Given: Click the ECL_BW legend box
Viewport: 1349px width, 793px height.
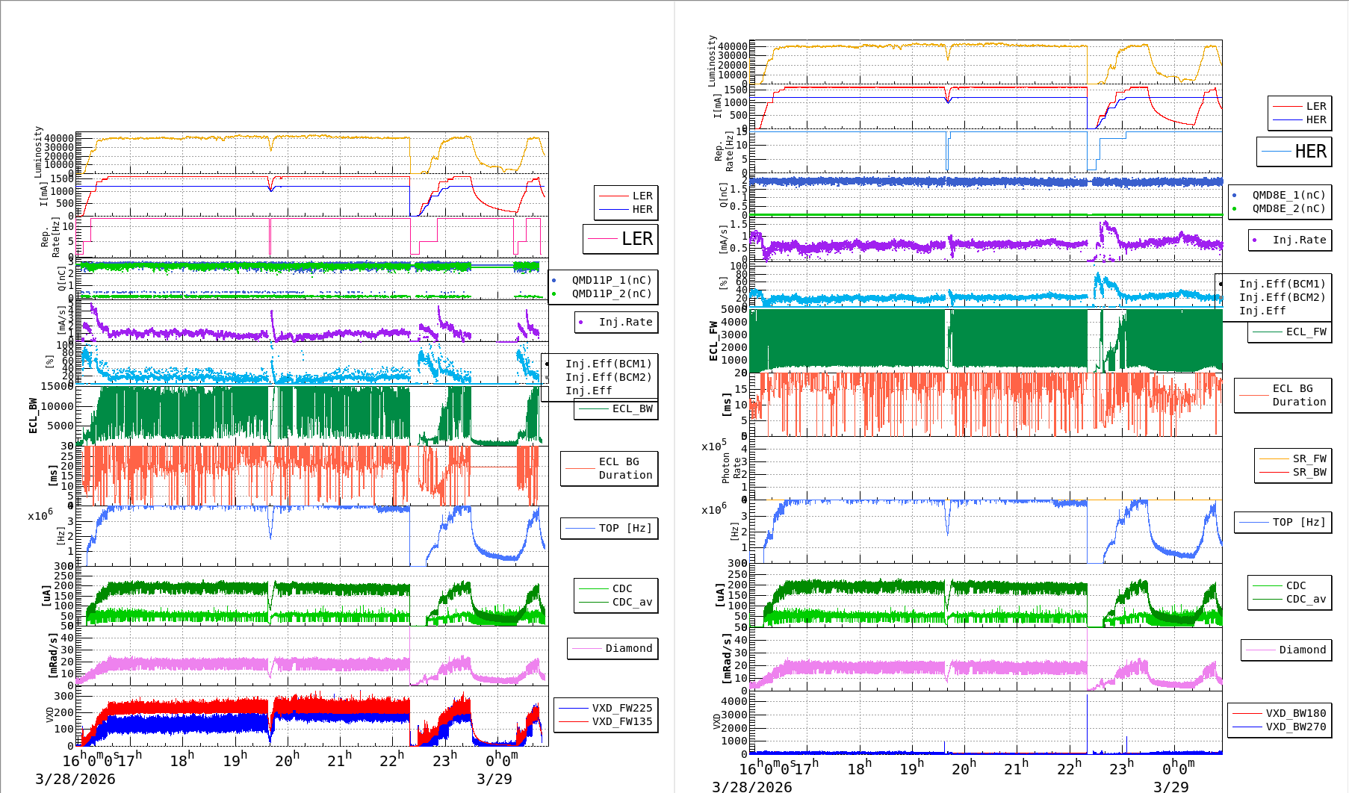Looking at the screenshot, I should point(616,408).
